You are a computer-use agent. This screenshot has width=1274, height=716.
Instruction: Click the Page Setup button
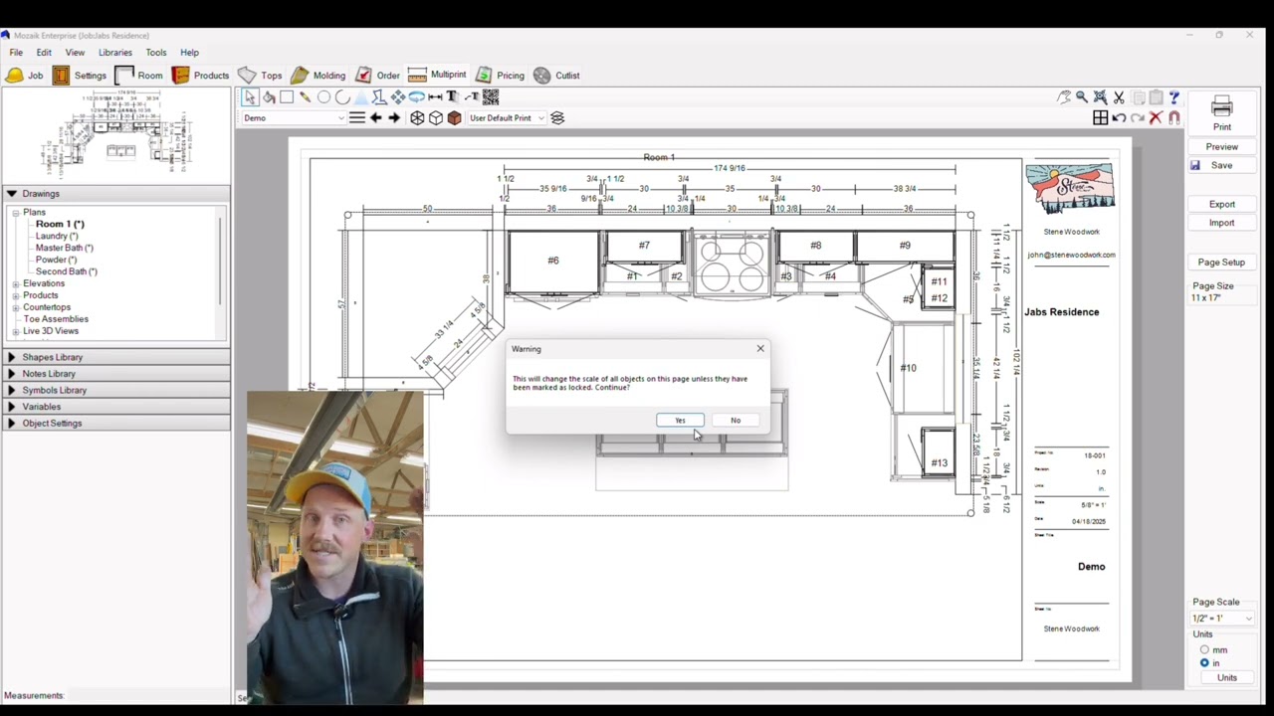pos(1222,263)
